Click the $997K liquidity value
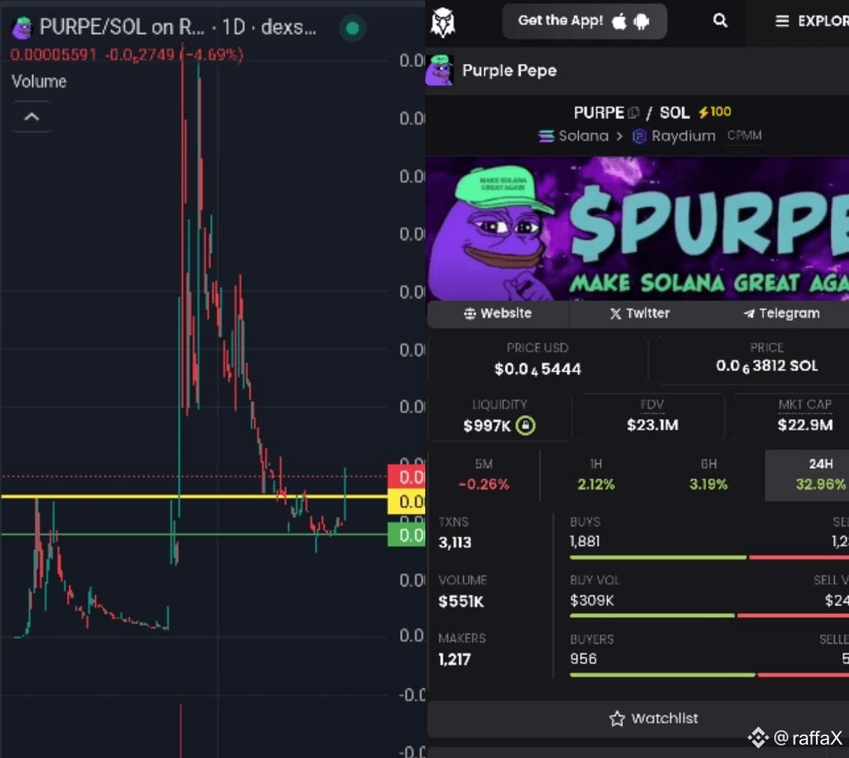 487,425
